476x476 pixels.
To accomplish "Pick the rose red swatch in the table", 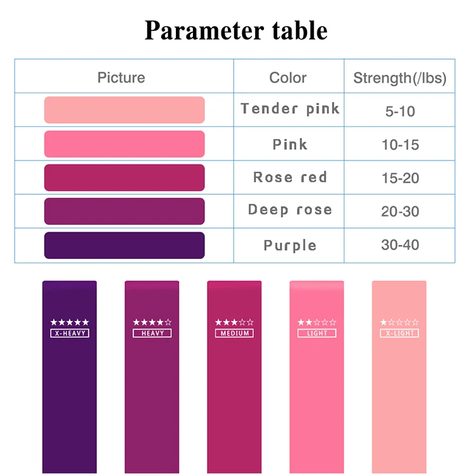I will (124, 178).
